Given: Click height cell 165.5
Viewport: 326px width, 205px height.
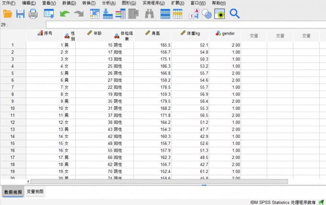Looking at the screenshot, I should 152,45.
